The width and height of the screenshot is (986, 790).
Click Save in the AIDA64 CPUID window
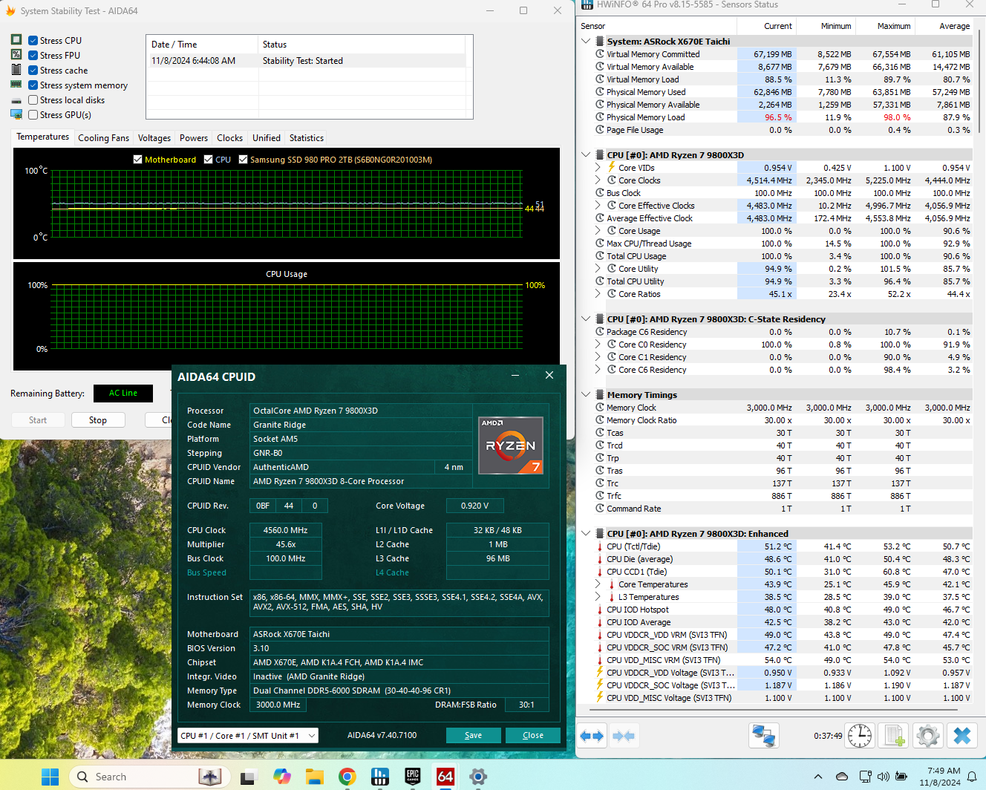tap(473, 735)
